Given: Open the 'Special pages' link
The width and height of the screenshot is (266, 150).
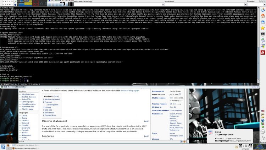Looking at the screenshot, I should coord(28,102).
